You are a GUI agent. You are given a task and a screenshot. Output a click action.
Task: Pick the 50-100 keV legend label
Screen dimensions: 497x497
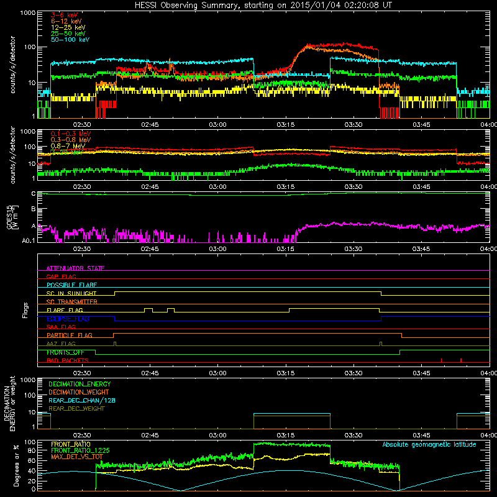pyautogui.click(x=70, y=40)
